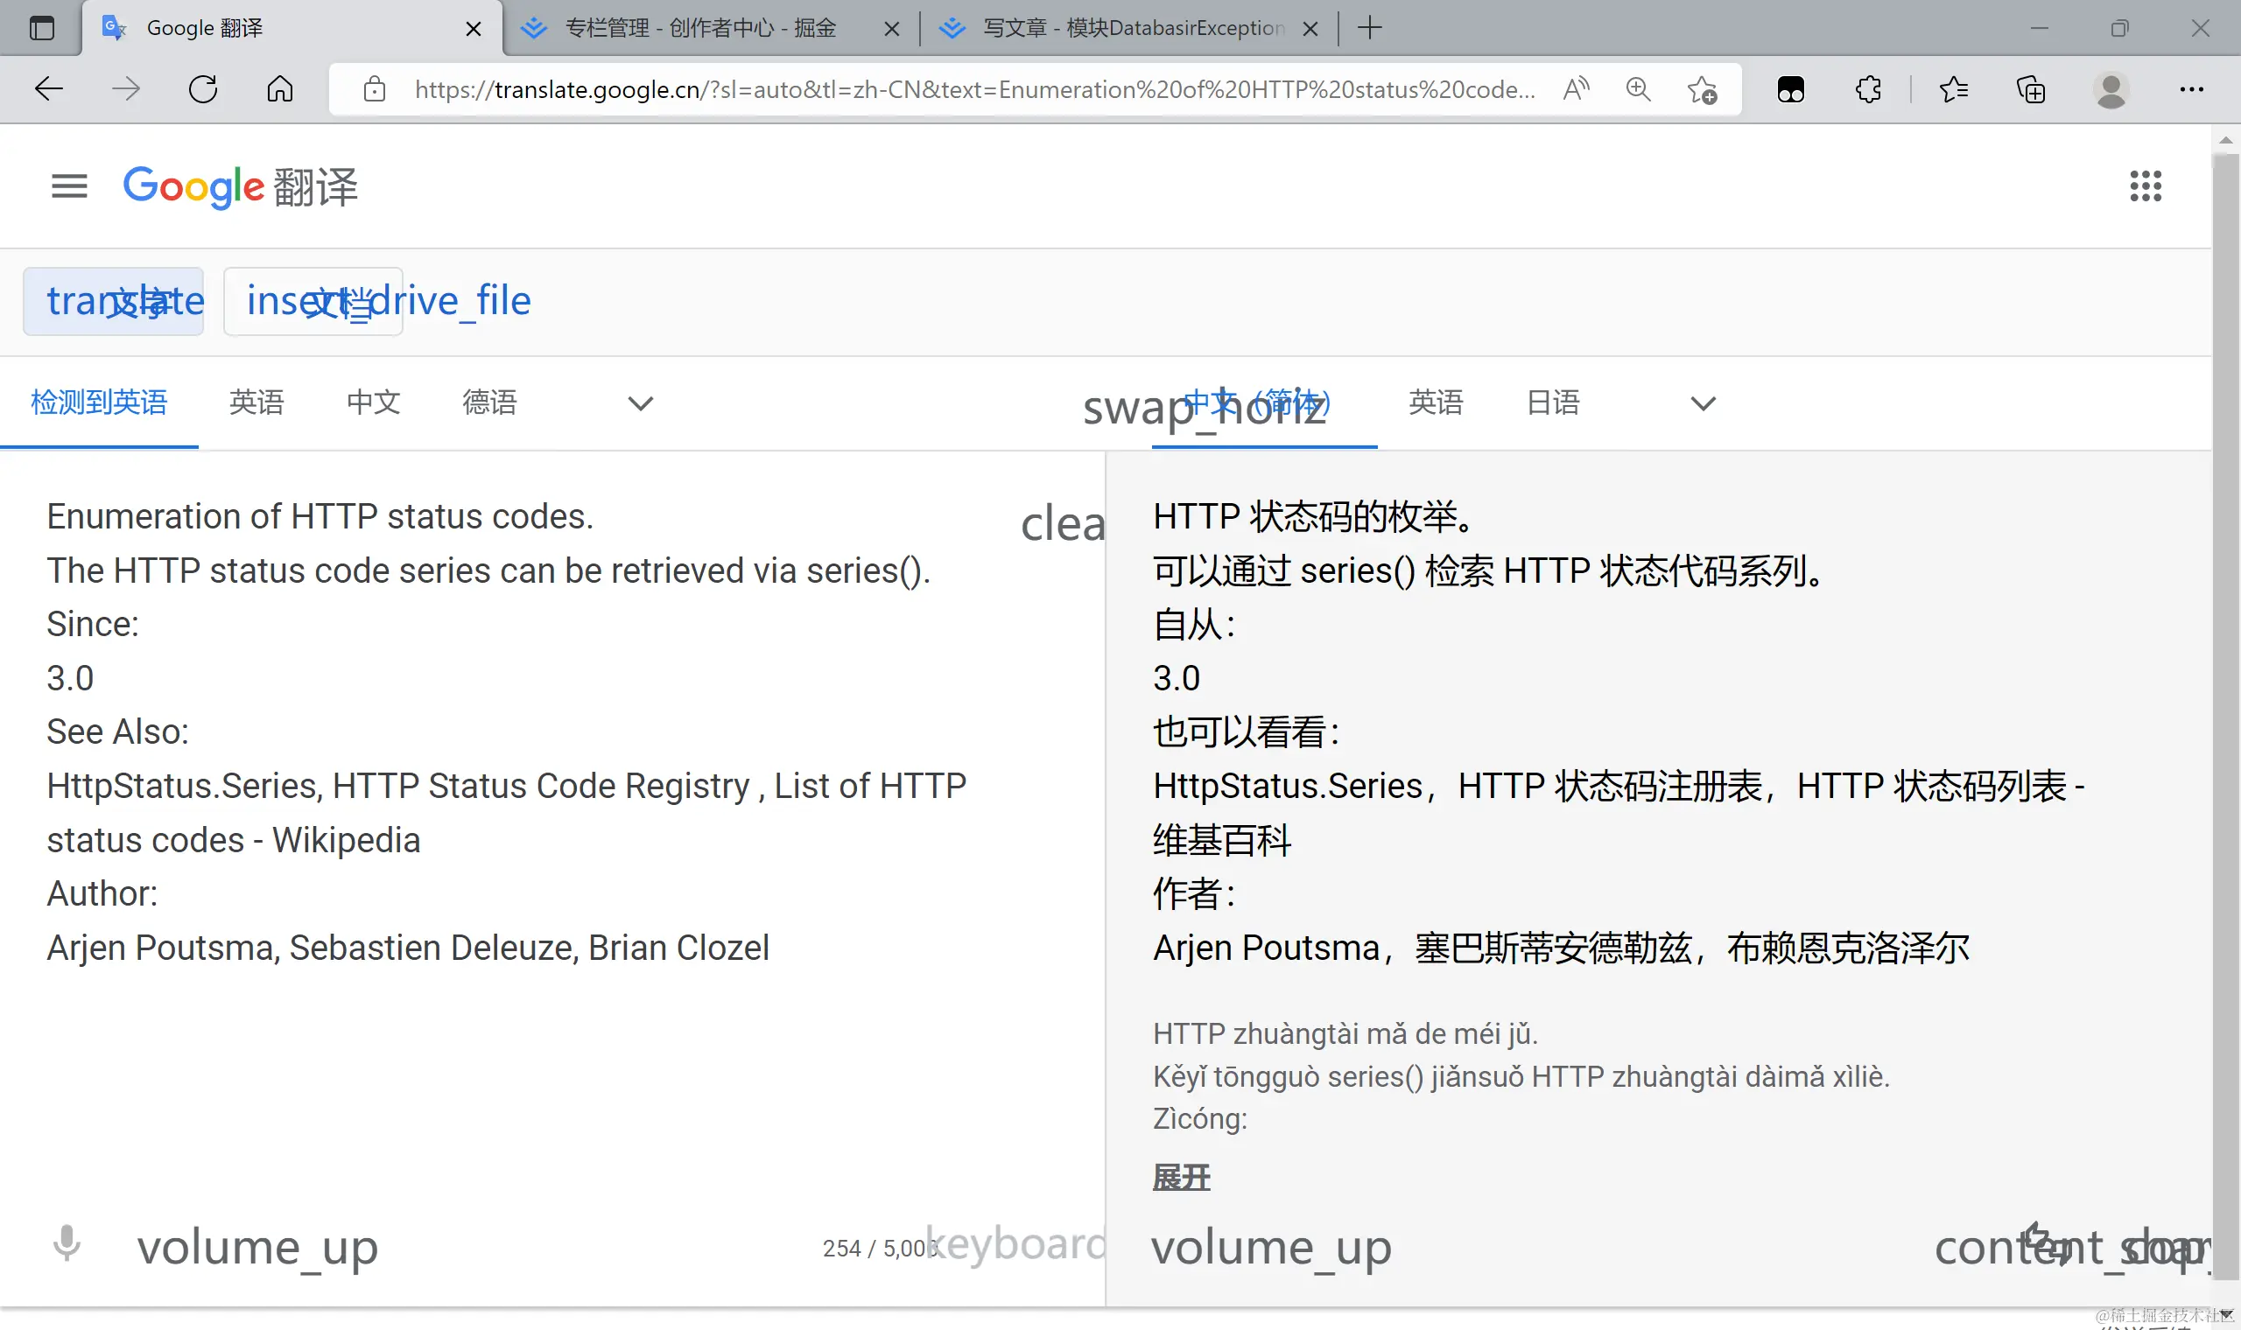Open the browser settings ellipsis menu
Viewport: 2241px width, 1330px height.
coord(2191,88)
